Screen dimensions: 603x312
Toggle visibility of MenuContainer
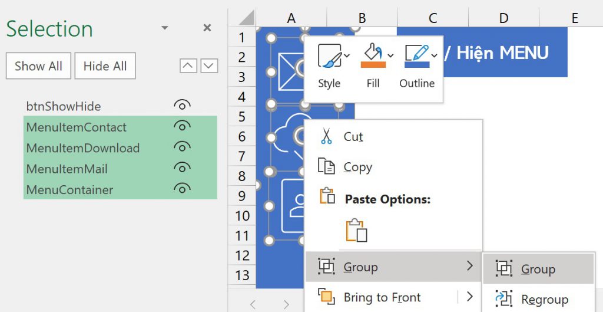[182, 189]
